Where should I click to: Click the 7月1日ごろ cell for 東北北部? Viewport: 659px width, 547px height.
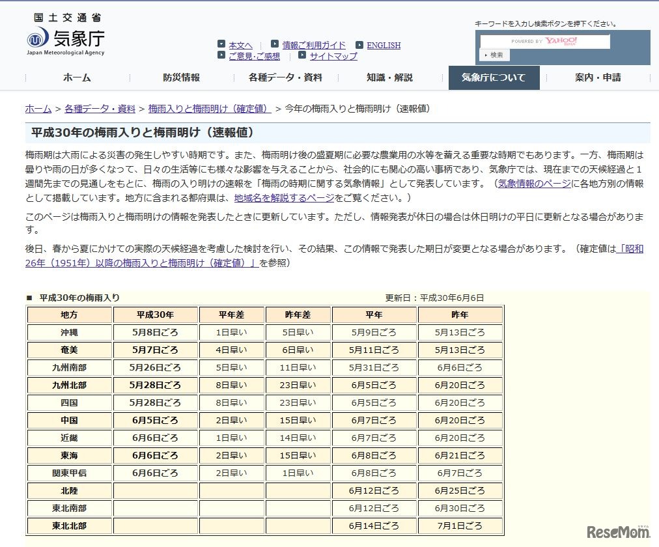(460, 526)
